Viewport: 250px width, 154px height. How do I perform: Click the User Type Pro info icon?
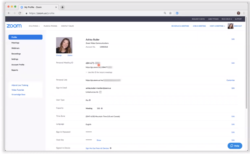[x=90, y=100]
